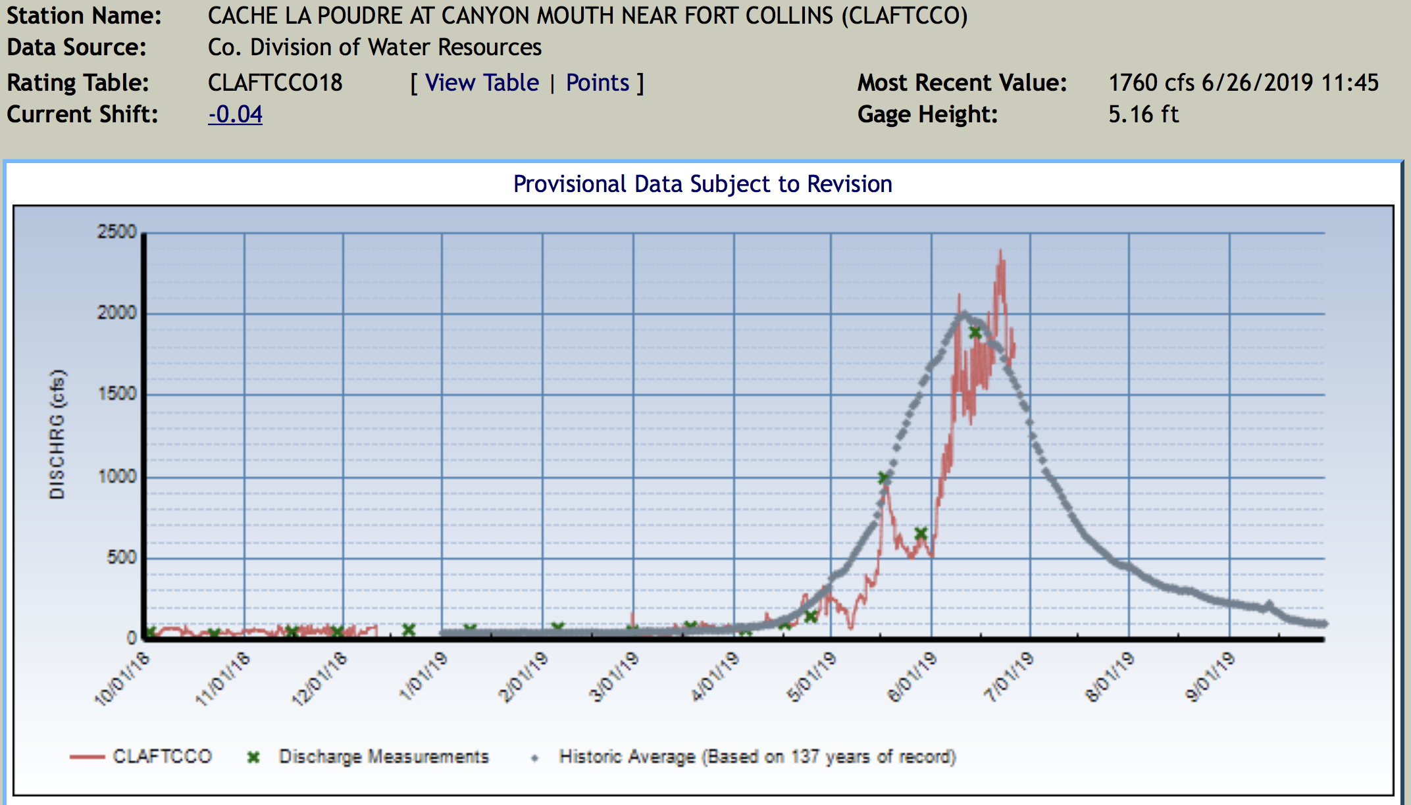Click the Historic Average legend diamond icon
Viewport: 1411px width, 805px height.
tap(534, 758)
